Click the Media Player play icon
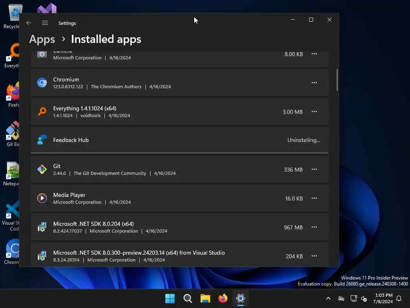This screenshot has height=308, width=410. pos(42,198)
